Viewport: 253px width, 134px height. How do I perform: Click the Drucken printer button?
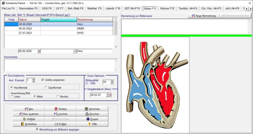92,114
